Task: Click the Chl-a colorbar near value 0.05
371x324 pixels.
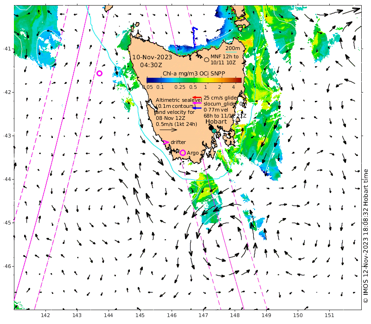Action: tap(147, 80)
